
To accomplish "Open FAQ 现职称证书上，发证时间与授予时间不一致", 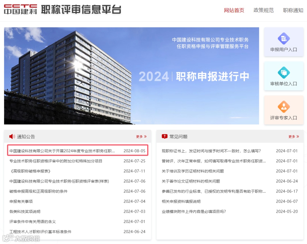I will tap(211, 151).
